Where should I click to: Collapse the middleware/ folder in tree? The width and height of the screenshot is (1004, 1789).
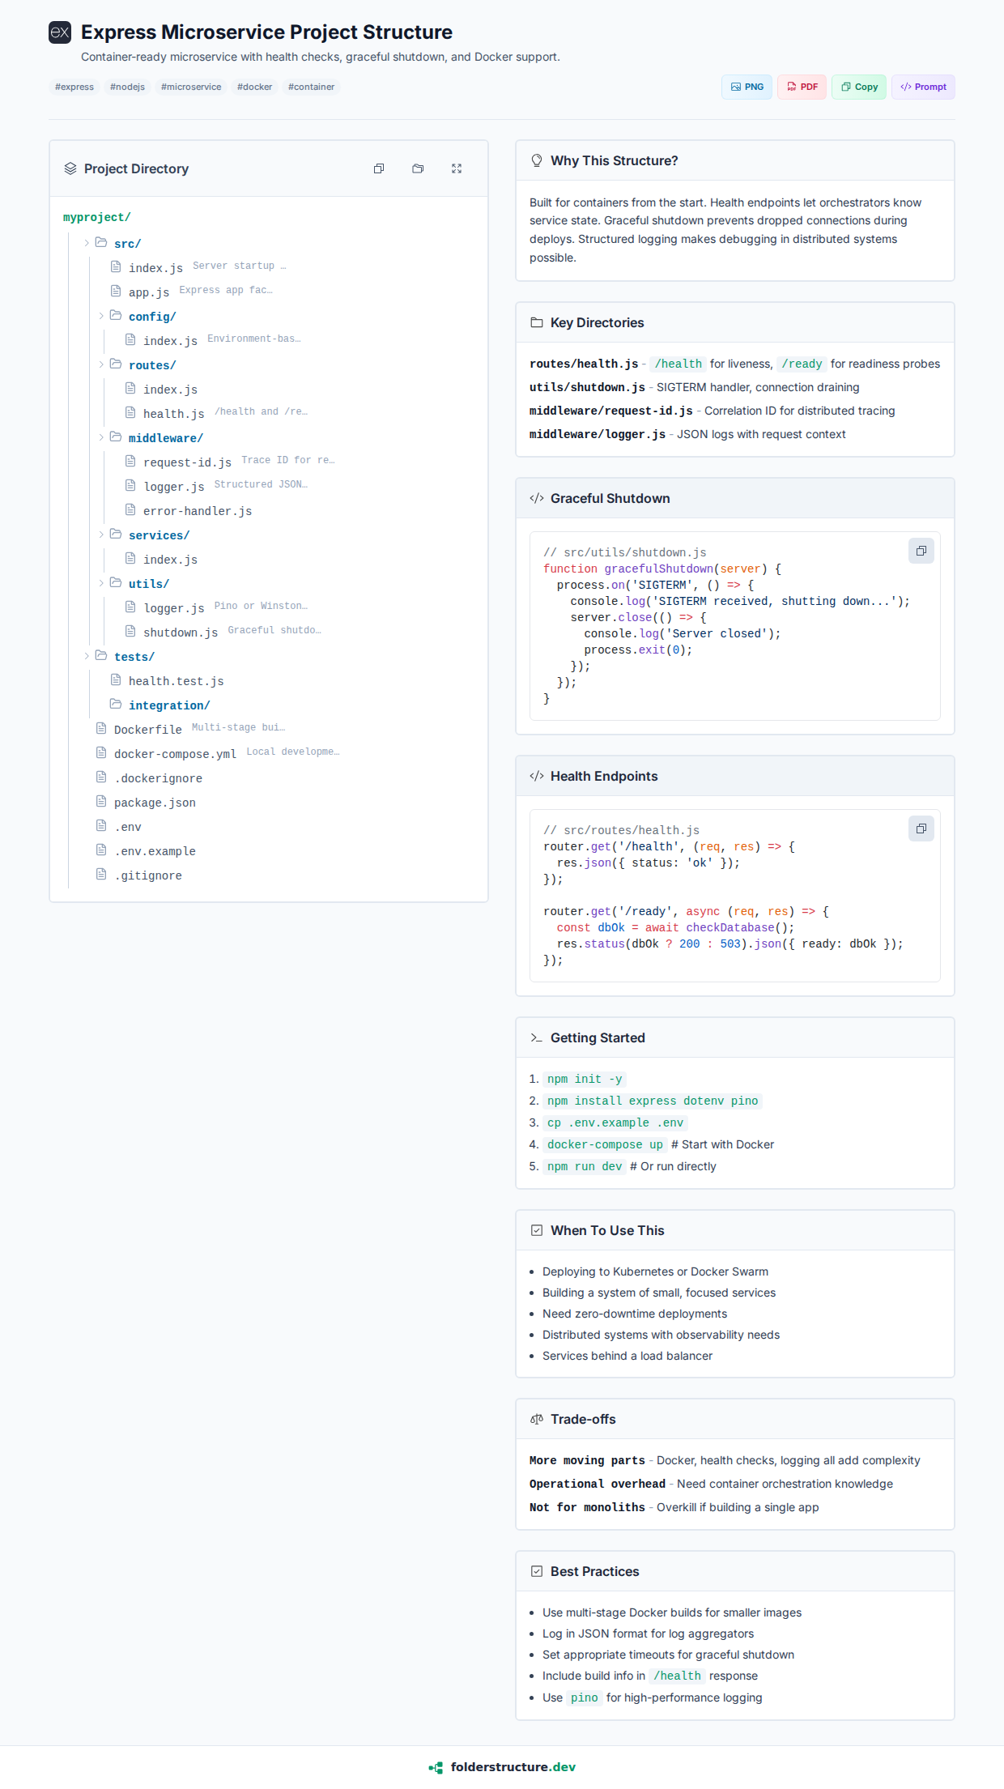coord(102,437)
